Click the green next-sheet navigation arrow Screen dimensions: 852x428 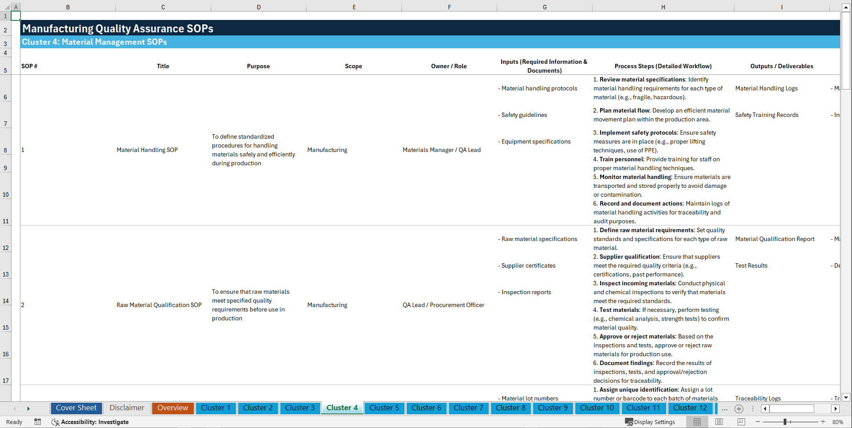28,409
